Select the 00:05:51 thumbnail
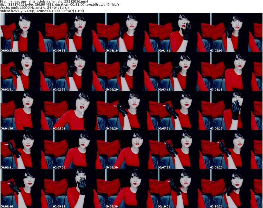263x208 pixels. click(184, 111)
